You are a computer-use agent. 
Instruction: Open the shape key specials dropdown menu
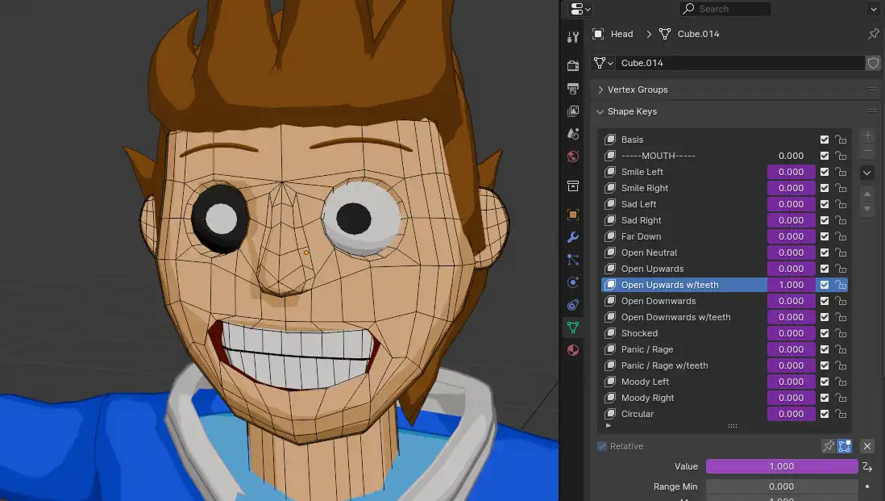click(867, 173)
